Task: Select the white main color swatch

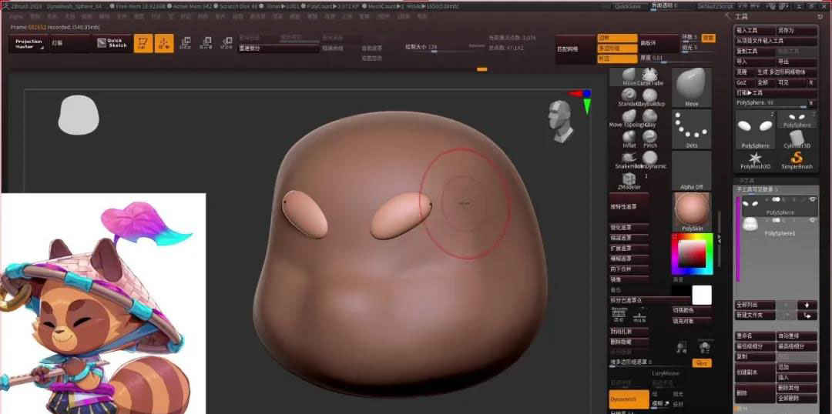Action: 702,295
